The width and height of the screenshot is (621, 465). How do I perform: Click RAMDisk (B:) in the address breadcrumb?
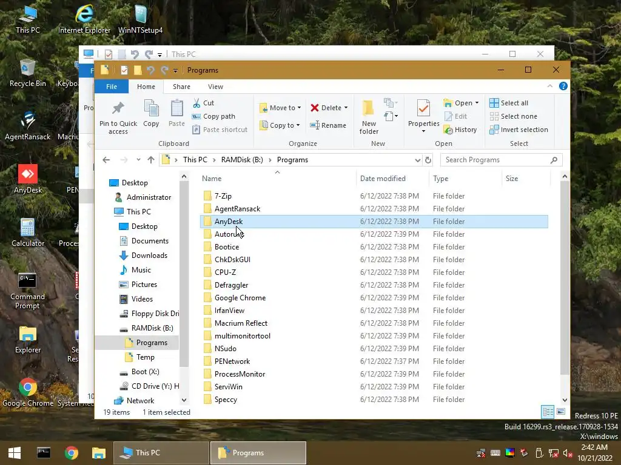pos(241,160)
